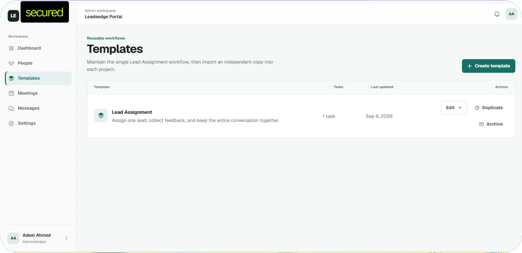Screen dimensions: 522x253
Task: Click the Messages chat bubble icon
Action: [x=11, y=108]
